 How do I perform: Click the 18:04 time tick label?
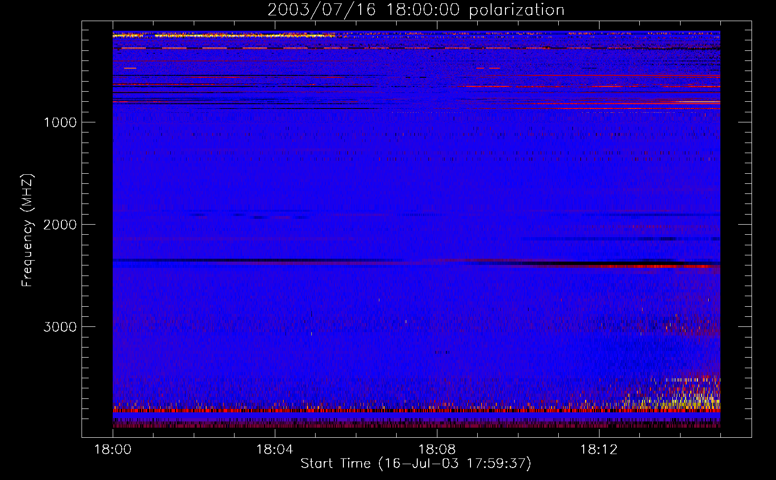click(275, 449)
